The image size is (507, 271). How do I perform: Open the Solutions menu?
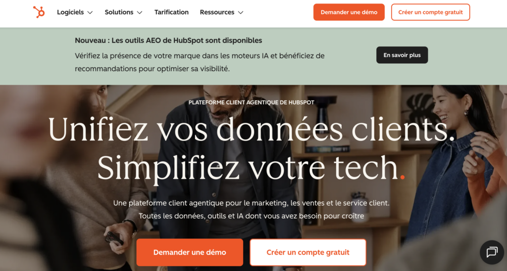(123, 12)
